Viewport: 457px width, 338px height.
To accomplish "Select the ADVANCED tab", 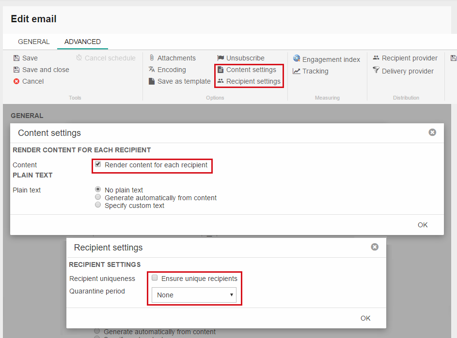I will pos(82,42).
